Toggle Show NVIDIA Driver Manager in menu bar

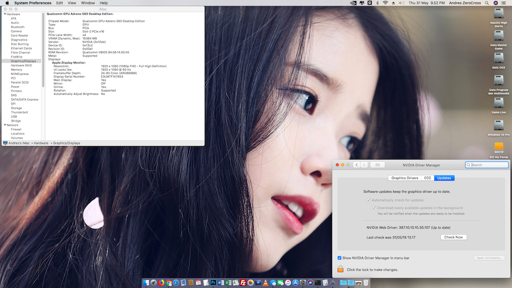pyautogui.click(x=340, y=258)
